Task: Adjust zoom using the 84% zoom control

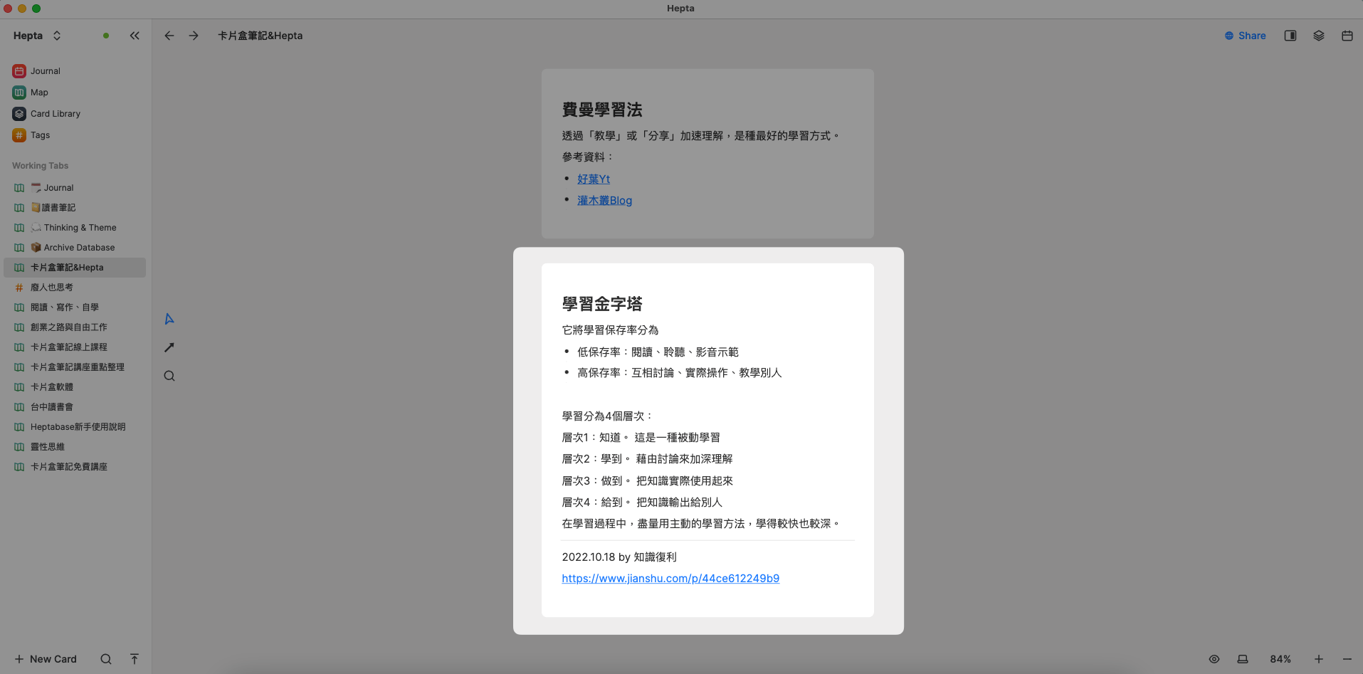Action: (1281, 659)
